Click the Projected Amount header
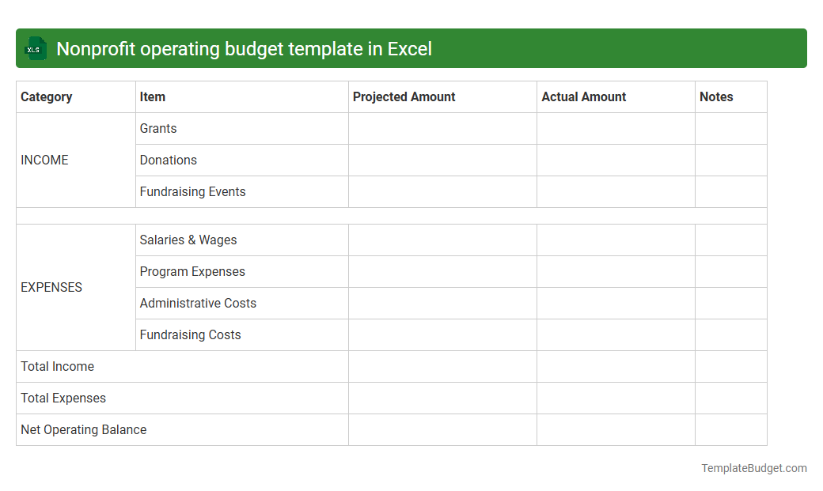Screen dimensions: 823x491 [404, 96]
